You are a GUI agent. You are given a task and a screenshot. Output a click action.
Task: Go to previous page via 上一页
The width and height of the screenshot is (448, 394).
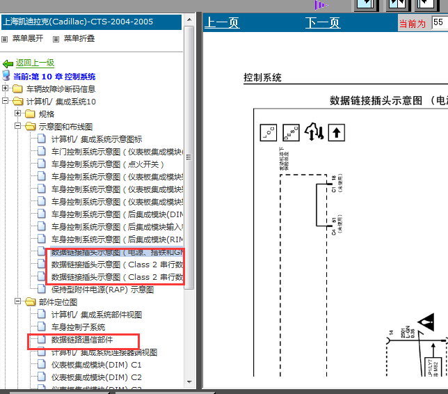click(x=222, y=22)
